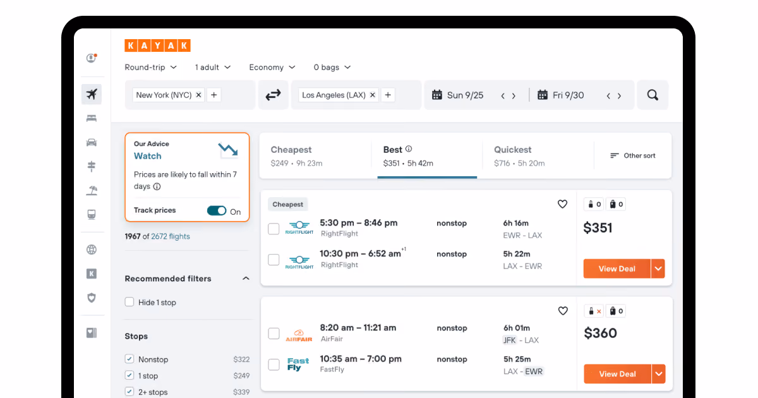Screen dimensions: 758x398
Task: Click the AirFair airline logo
Action: click(x=299, y=334)
